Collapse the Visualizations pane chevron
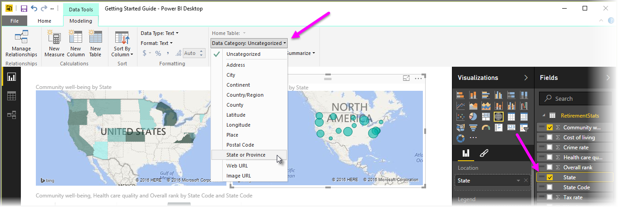The image size is (618, 207). click(x=526, y=78)
